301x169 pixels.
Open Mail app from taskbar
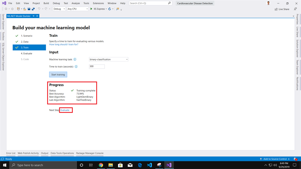coord(130,165)
